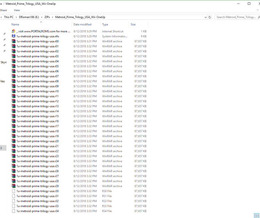Image resolution: width=260 pixels, height=218 pixels.
Task: Select the Skyri item in navigation pane
Action: (3, 62)
